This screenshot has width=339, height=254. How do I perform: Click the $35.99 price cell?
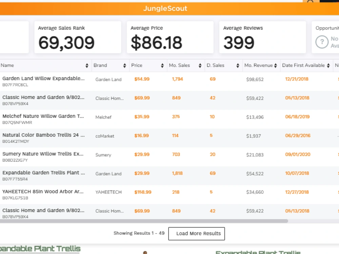[142, 117]
